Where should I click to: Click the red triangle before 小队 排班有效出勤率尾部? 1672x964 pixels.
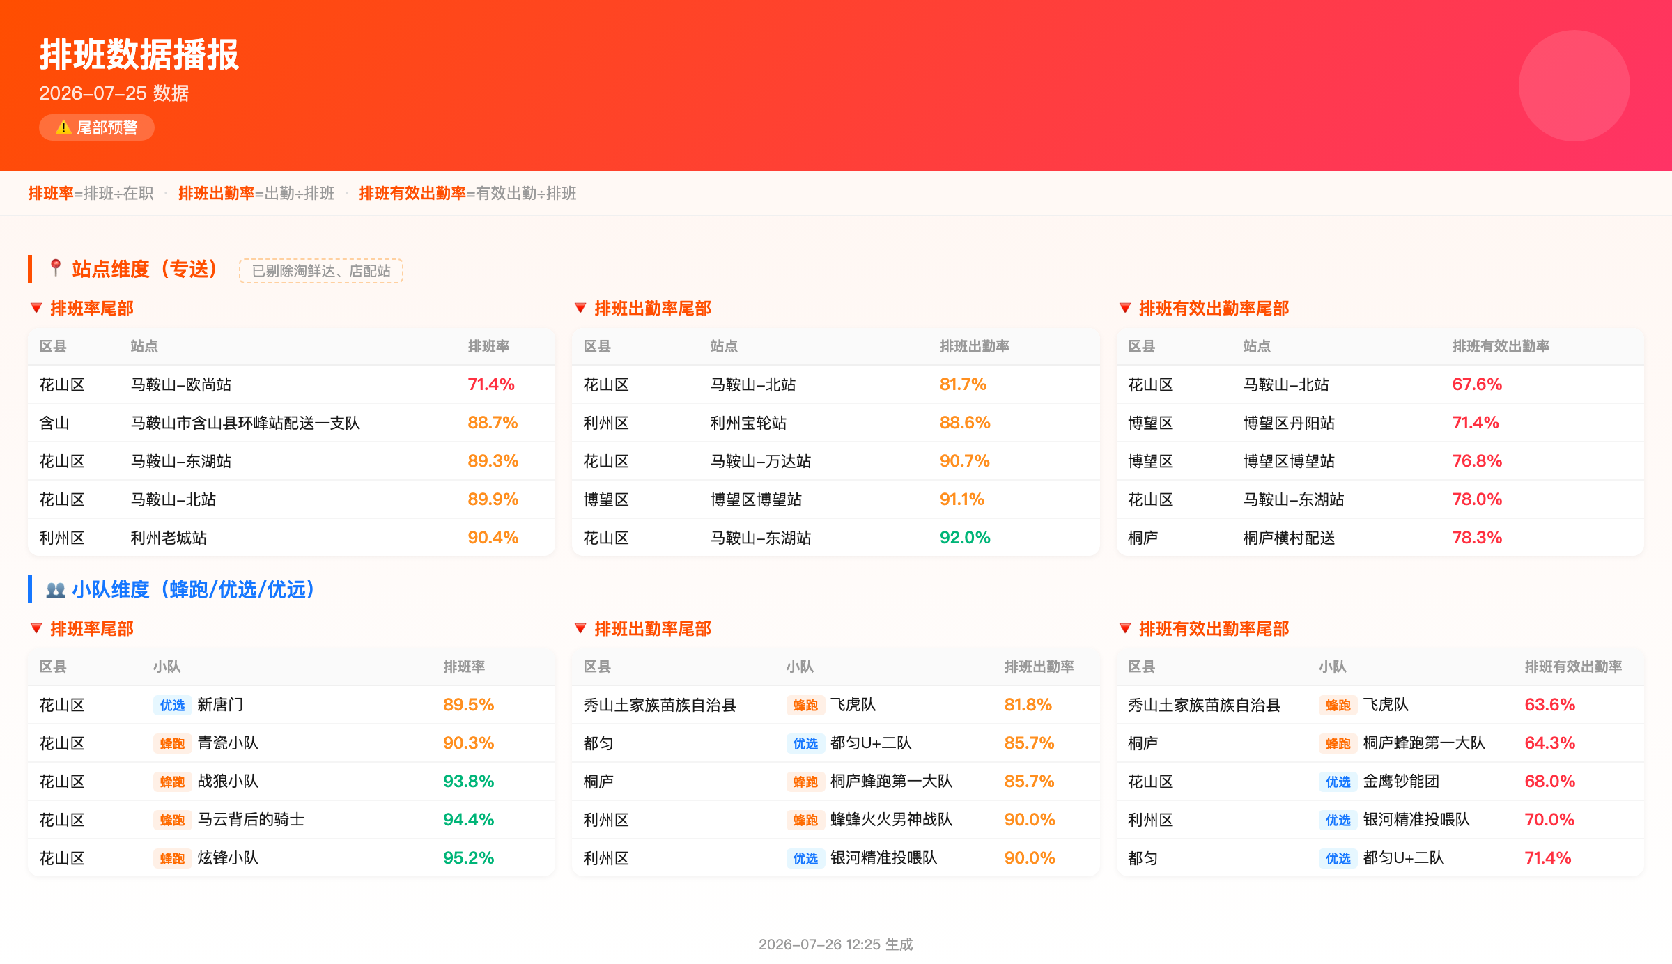(x=1125, y=628)
